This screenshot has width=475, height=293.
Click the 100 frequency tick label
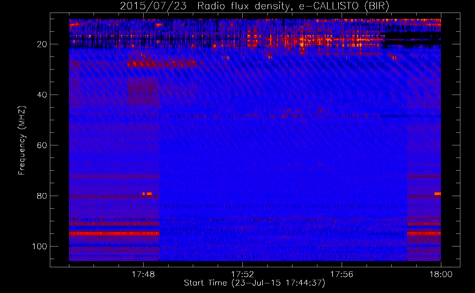40,246
